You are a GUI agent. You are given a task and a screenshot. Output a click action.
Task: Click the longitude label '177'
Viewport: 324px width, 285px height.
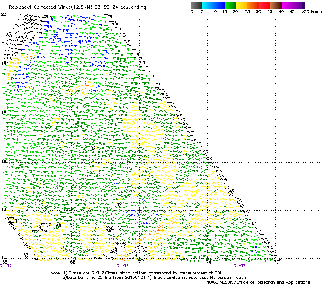coord(275,262)
